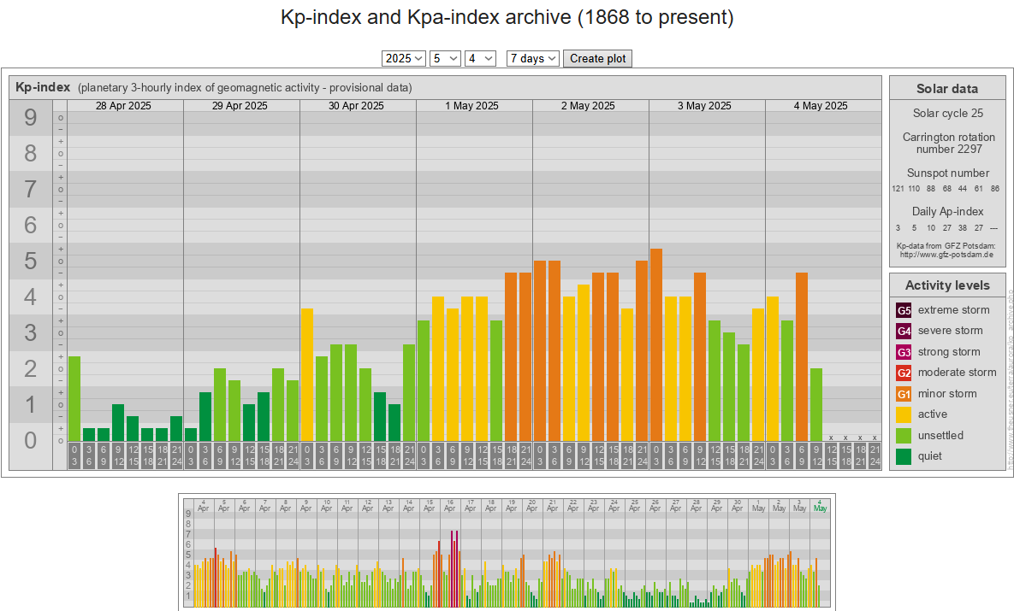Click the '28 Apr 2025' date header
Viewport: 1014px width, 611px height.
pos(123,106)
